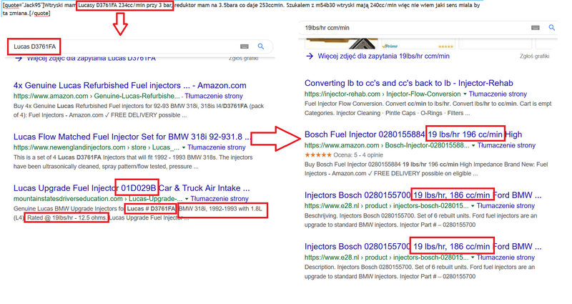Click green URL https://injector-rehab.com Injector-Flow-Conversion
572x304 pixels.
pos(383,94)
